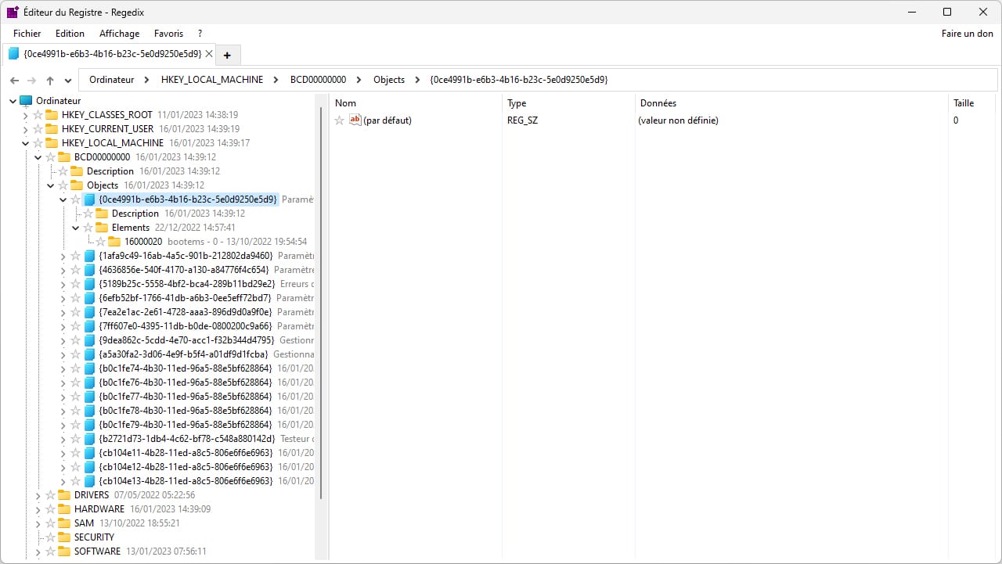
Task: Sort values by the Données column header
Action: click(x=791, y=103)
